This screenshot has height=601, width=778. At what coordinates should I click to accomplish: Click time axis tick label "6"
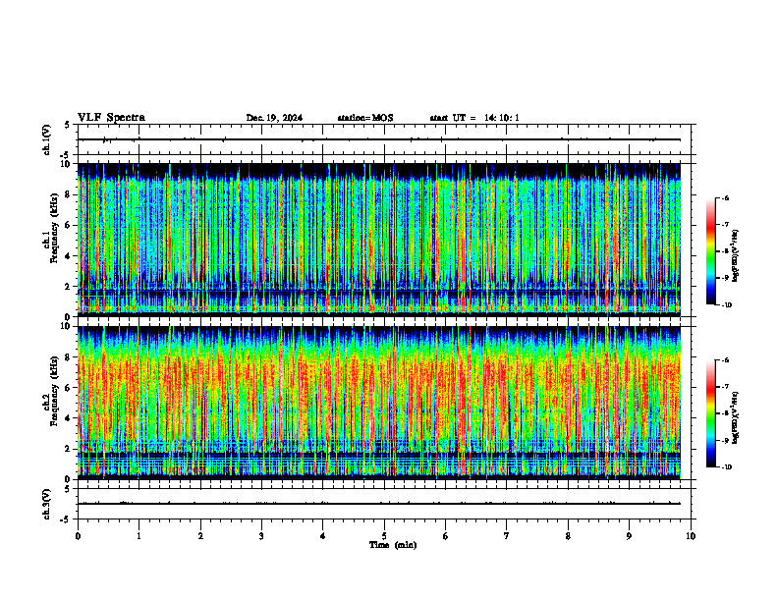click(446, 536)
